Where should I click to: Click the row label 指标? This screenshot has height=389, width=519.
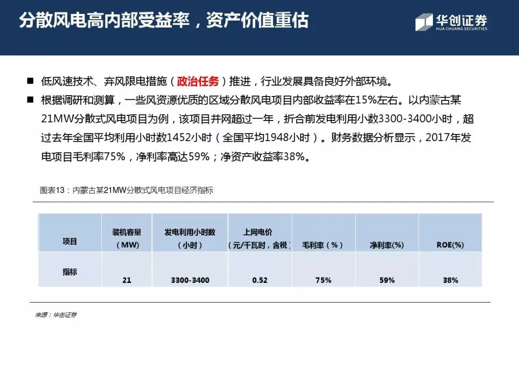70,272
